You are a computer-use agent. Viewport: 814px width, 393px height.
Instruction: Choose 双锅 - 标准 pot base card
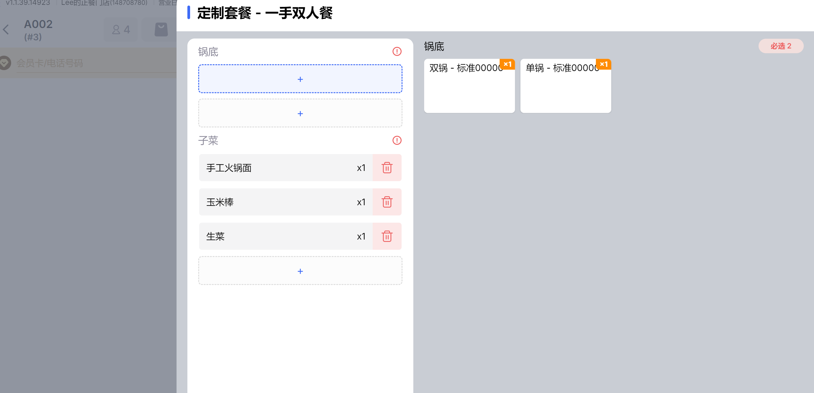pos(469,86)
